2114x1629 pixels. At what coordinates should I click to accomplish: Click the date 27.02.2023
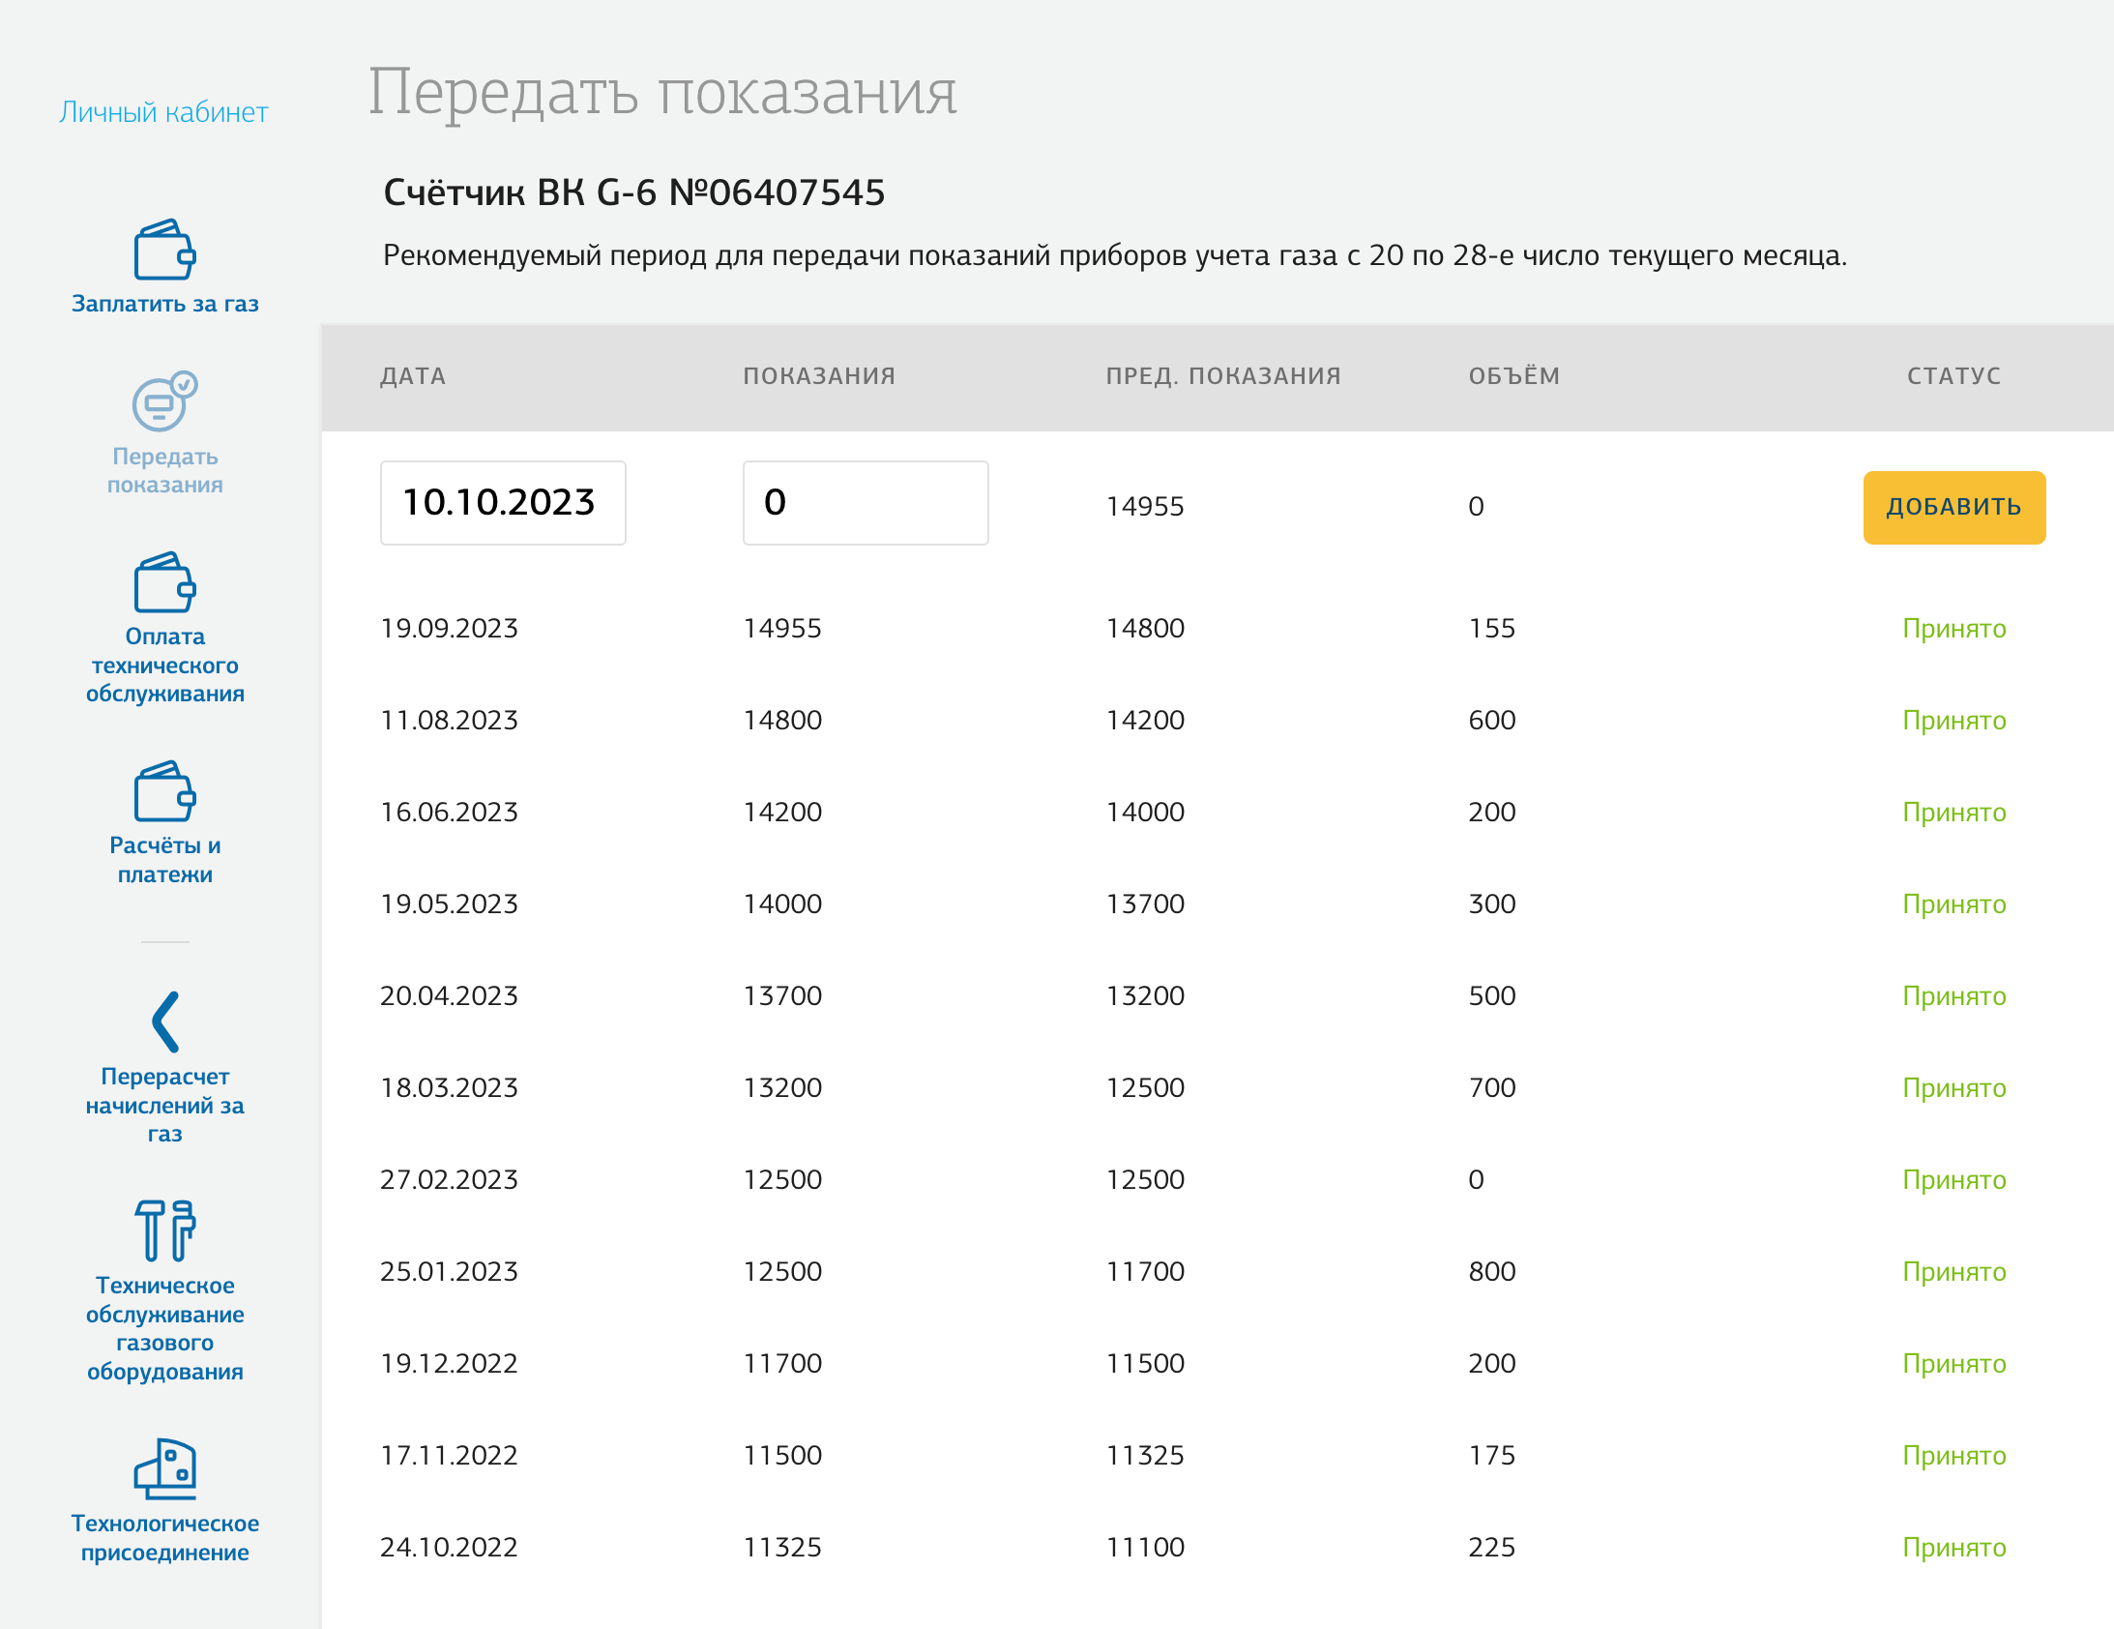449,1180
